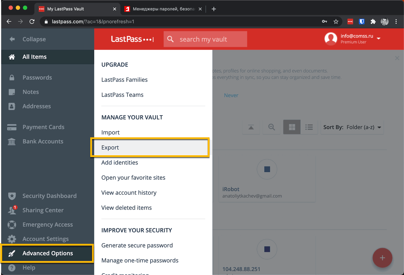Switch the vault to grid view
The width and height of the screenshot is (404, 275).
pyautogui.click(x=292, y=127)
